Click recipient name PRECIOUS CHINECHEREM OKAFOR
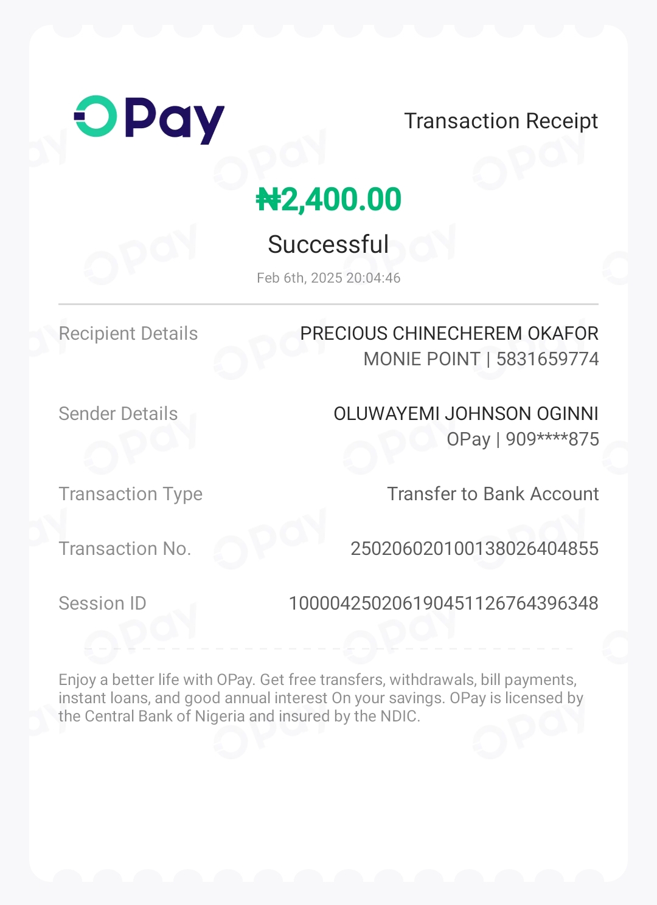 coord(449,333)
